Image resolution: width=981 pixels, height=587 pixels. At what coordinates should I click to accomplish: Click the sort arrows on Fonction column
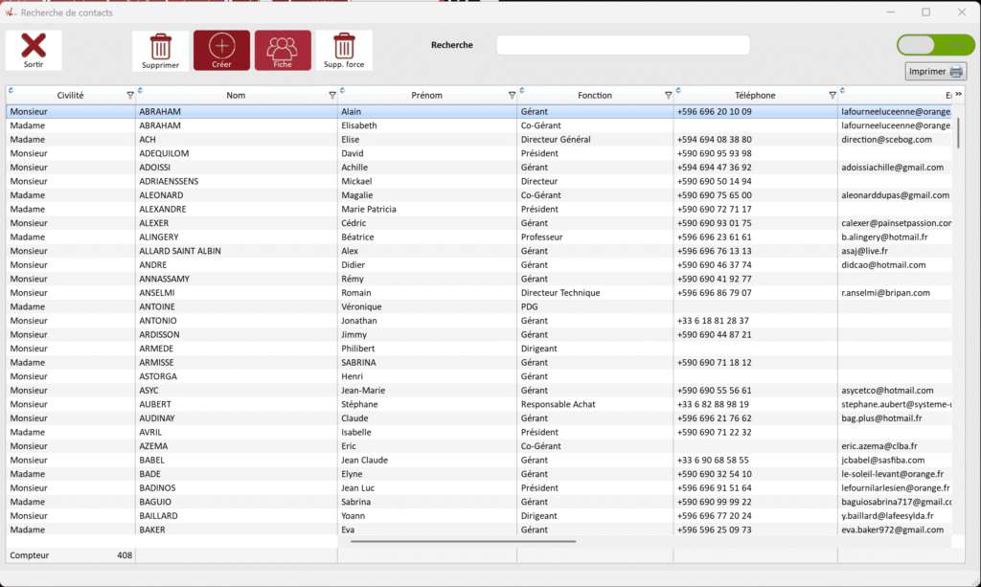[x=523, y=92]
